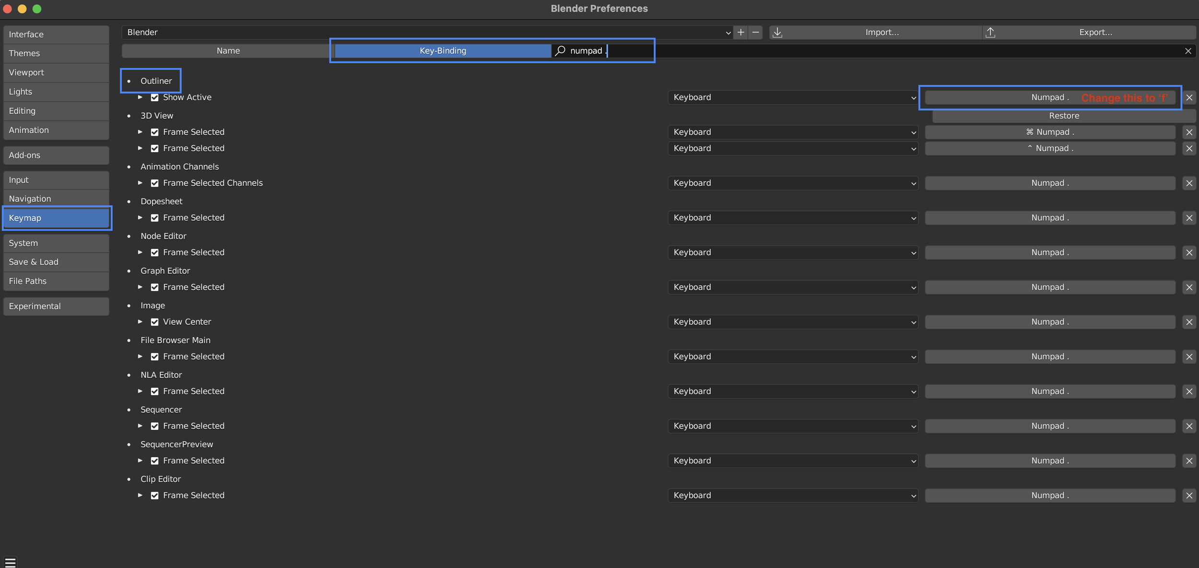Click the remove keymap preset minus icon
This screenshot has width=1199, height=568.
coord(755,32)
